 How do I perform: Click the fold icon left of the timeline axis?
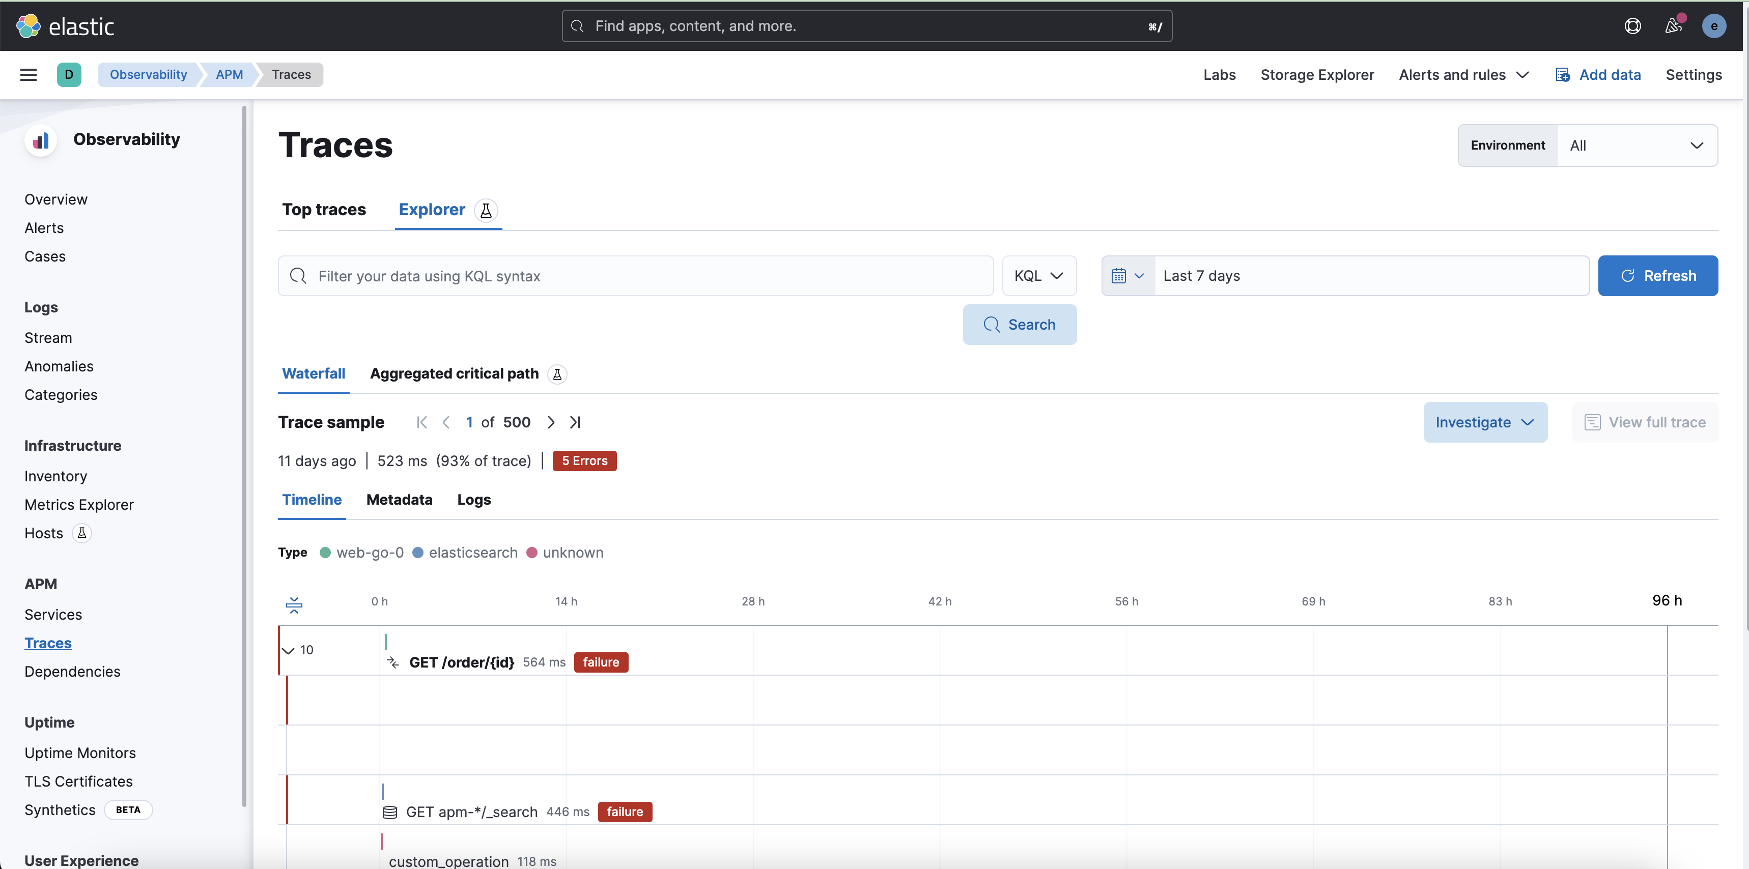click(294, 604)
